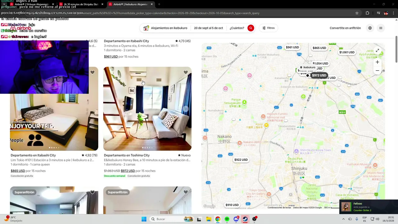
Task: Switch to the 'Shinjuku Station' browser tab
Action: click(x=81, y=4)
